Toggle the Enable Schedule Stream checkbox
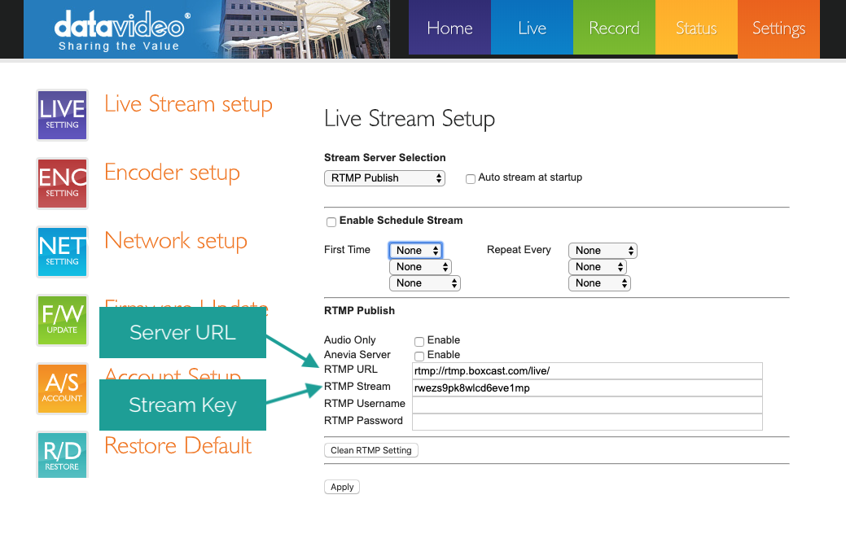The image size is (846, 534). click(331, 221)
